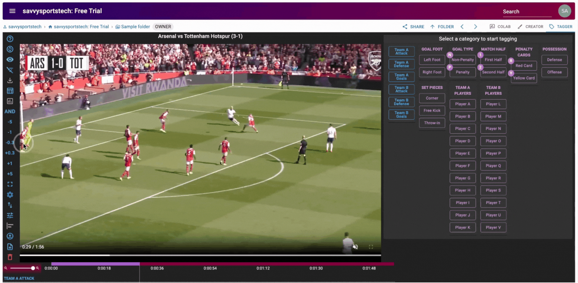Open the Sample folder breadcrumb
Viewport: 578px width, 283px height.
(x=133, y=27)
